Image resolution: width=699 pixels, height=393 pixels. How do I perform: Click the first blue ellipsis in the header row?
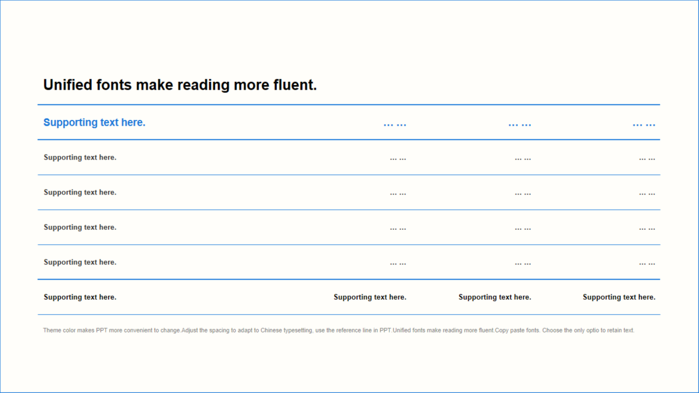click(x=395, y=124)
